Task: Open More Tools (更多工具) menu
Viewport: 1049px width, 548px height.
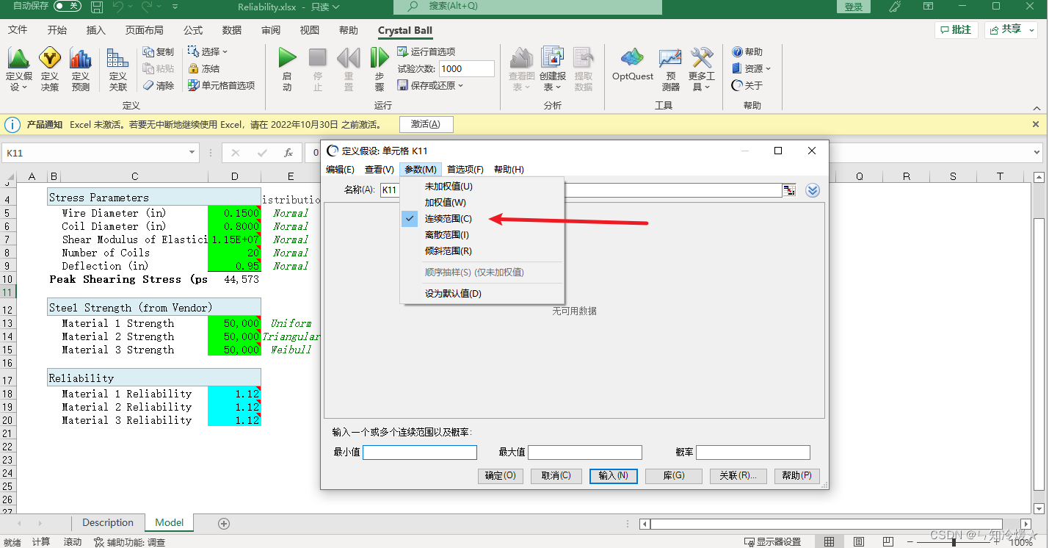Action: [702, 69]
